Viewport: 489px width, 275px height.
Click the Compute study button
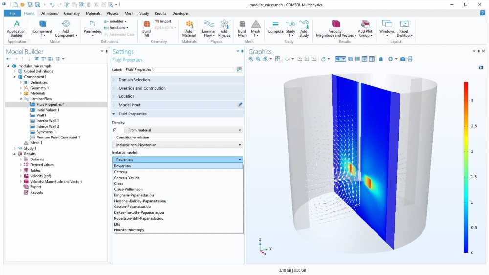(275, 27)
